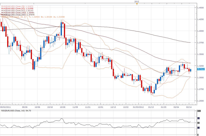The height and width of the screenshot is (136, 206).
Task: Click the 1.3000 price axis label
Action: [x=200, y=77]
